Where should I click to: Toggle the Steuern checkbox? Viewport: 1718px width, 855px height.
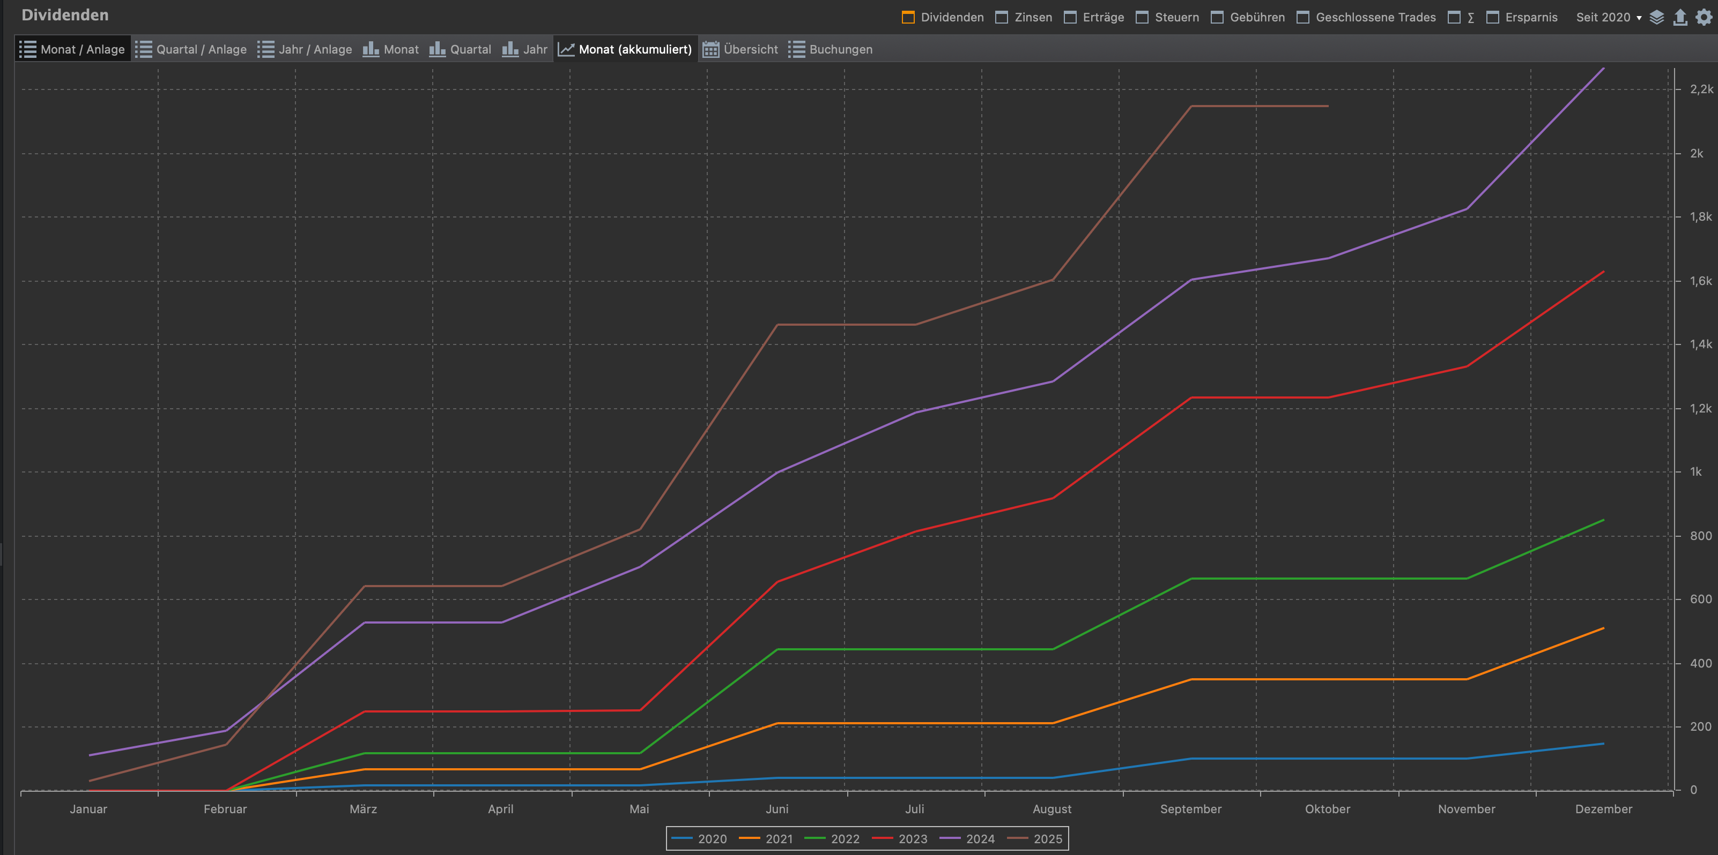pyautogui.click(x=1142, y=17)
